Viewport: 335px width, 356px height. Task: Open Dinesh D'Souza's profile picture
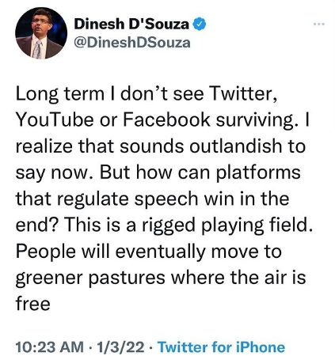41,33
